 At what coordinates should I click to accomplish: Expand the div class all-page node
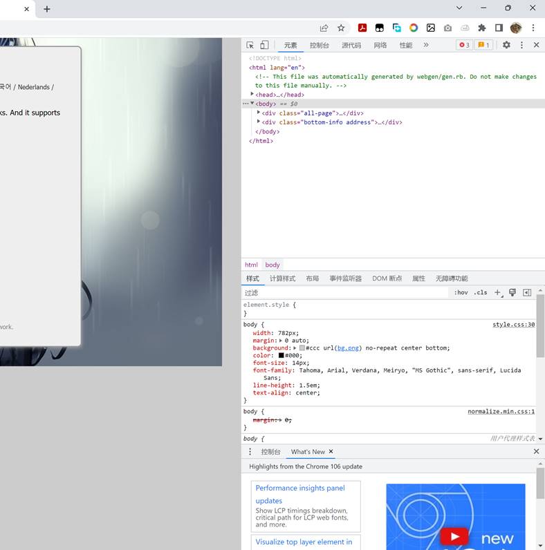click(259, 113)
